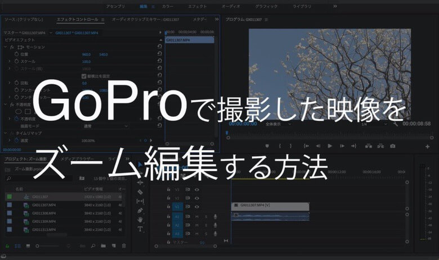Click Go to In point button

click(x=306, y=146)
